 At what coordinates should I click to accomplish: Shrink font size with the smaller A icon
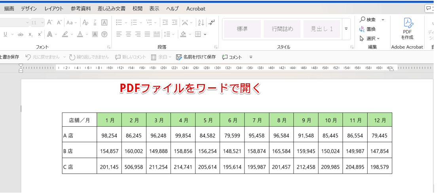(59, 22)
